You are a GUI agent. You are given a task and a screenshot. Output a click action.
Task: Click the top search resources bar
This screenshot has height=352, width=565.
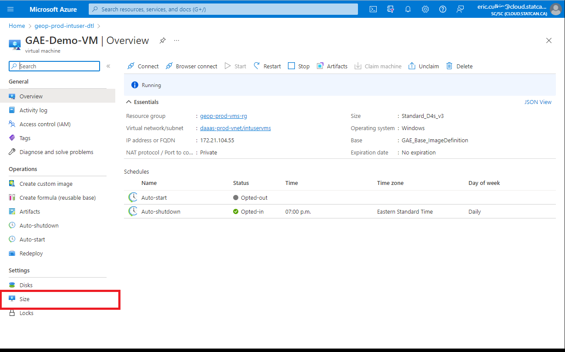tap(223, 9)
